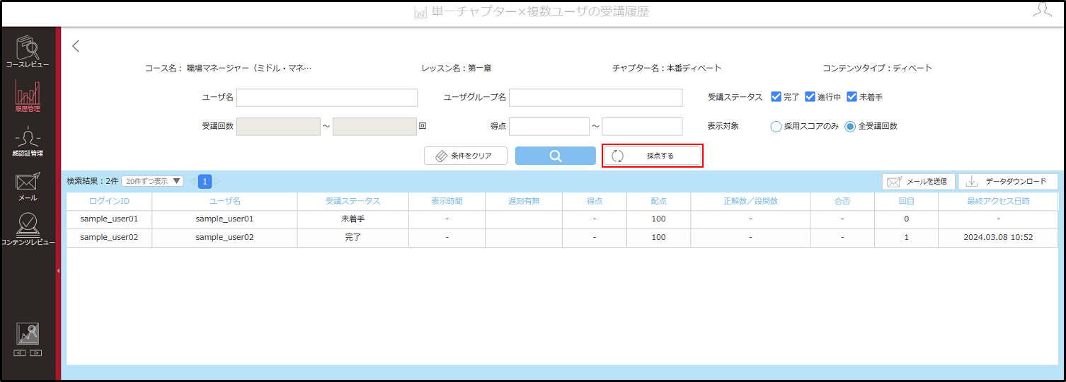Click コース名 職場マネージャー text
This screenshot has width=1066, height=382.
coord(228,69)
